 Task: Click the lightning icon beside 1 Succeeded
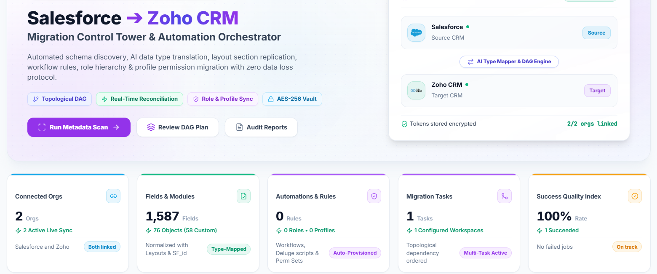click(539, 231)
